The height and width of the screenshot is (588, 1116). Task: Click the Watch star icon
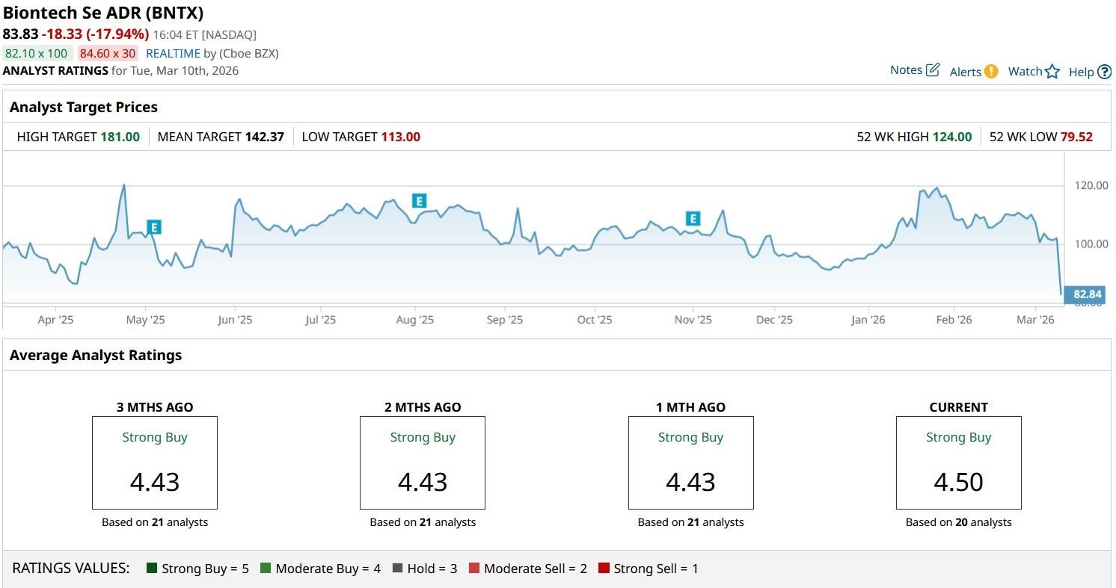[x=1052, y=72]
